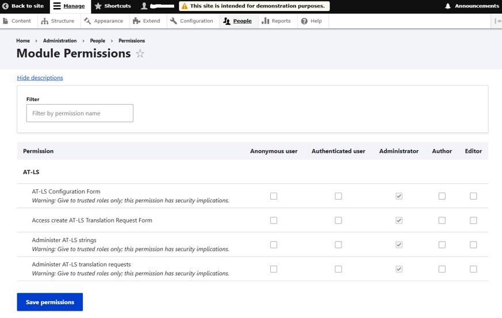The height and width of the screenshot is (318, 502).
Task: Enable AT-LS Configuration Form for Anonymous user
Action: pos(274,196)
